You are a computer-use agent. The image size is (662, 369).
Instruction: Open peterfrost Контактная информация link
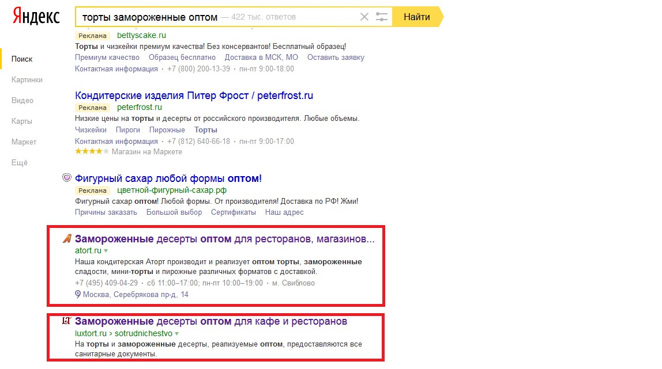tap(116, 141)
